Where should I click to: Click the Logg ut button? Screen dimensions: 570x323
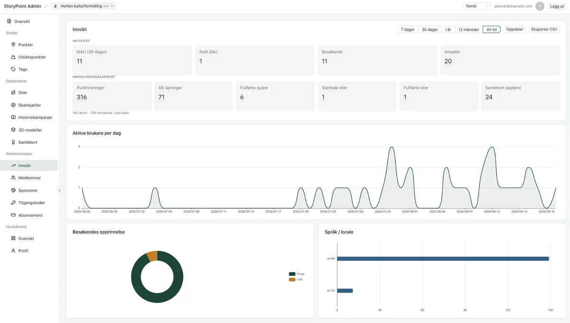(x=557, y=6)
